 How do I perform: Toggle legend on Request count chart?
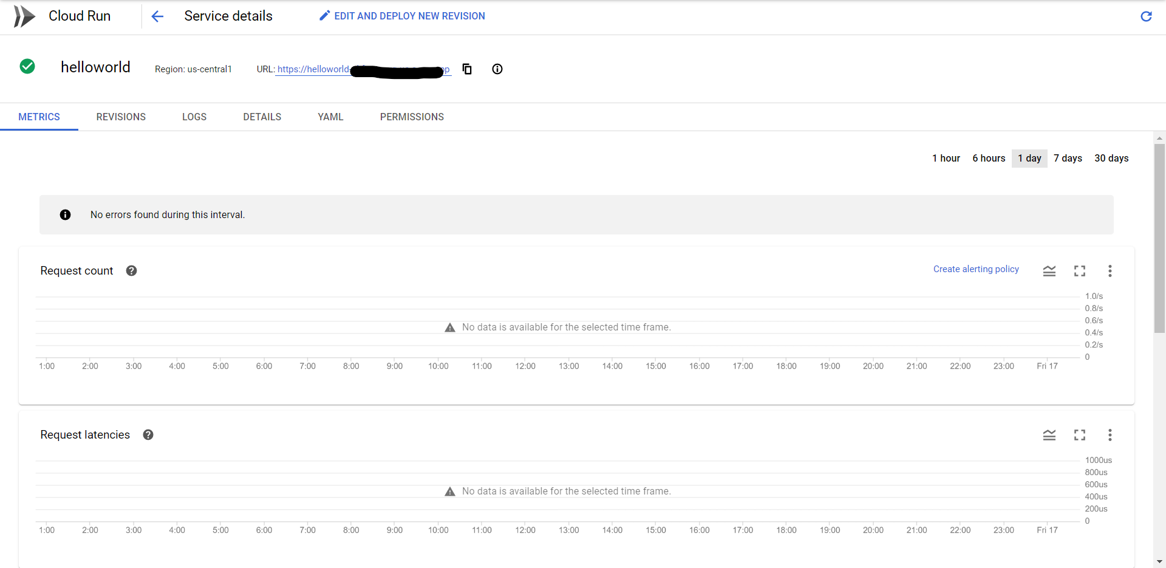pos(1049,271)
